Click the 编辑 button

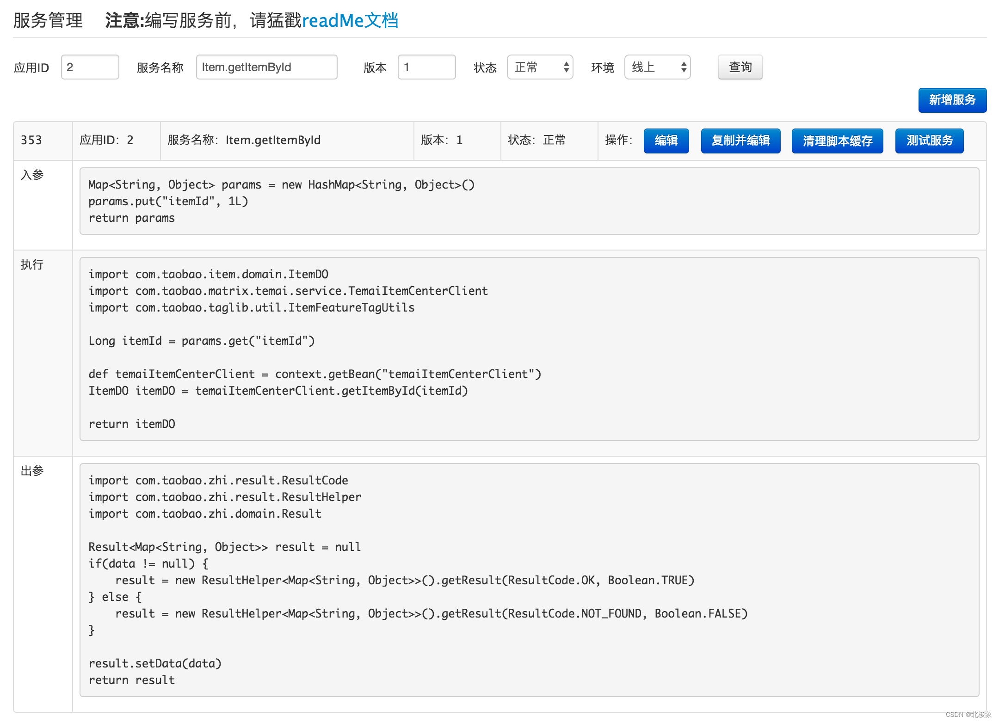coord(666,141)
